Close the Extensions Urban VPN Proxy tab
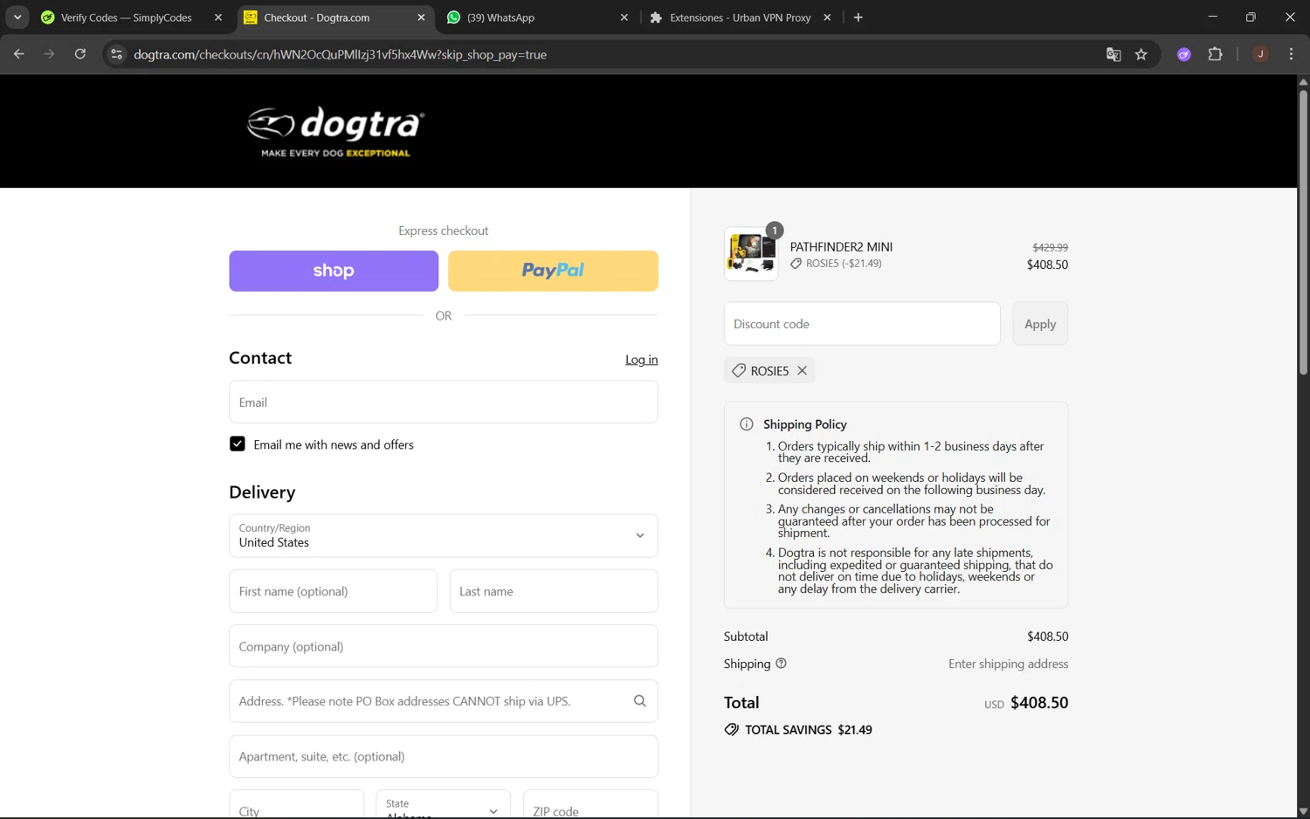1310x819 pixels. click(x=827, y=17)
